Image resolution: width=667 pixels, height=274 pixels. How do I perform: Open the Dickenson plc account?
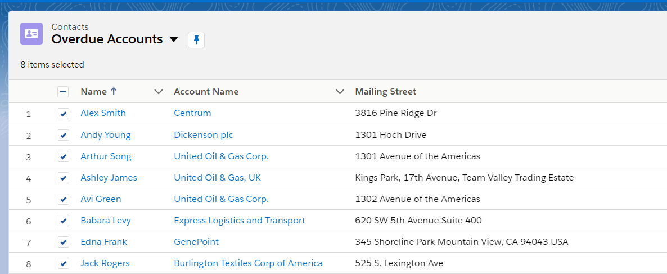coord(204,135)
